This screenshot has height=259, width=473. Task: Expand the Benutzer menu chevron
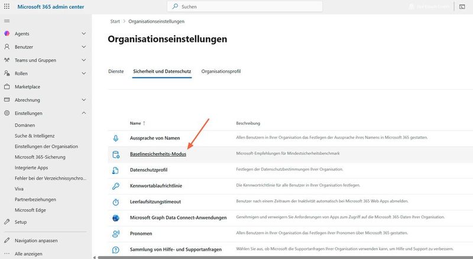point(83,47)
